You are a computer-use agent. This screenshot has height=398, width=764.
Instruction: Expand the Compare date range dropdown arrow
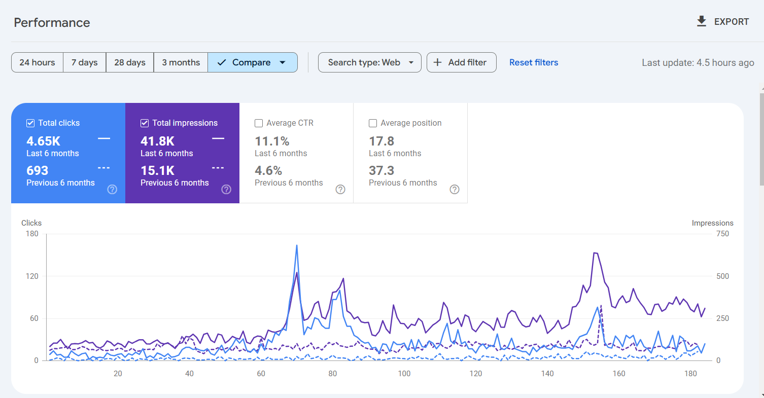[283, 62]
